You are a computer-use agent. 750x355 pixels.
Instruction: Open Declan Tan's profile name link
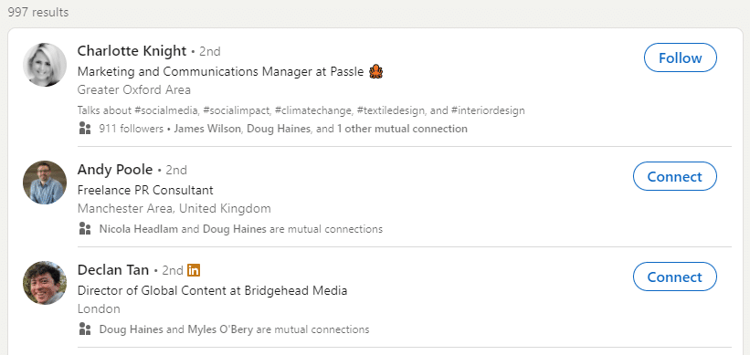113,270
